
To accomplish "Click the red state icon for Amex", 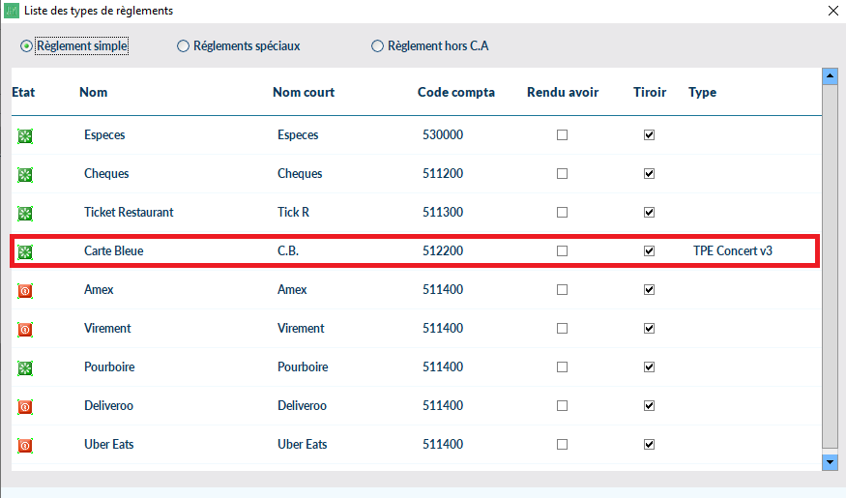I will tap(25, 290).
